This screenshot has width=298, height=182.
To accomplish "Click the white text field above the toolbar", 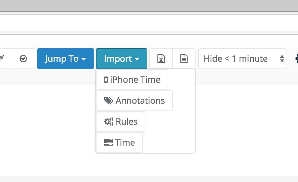I will tap(149, 23).
